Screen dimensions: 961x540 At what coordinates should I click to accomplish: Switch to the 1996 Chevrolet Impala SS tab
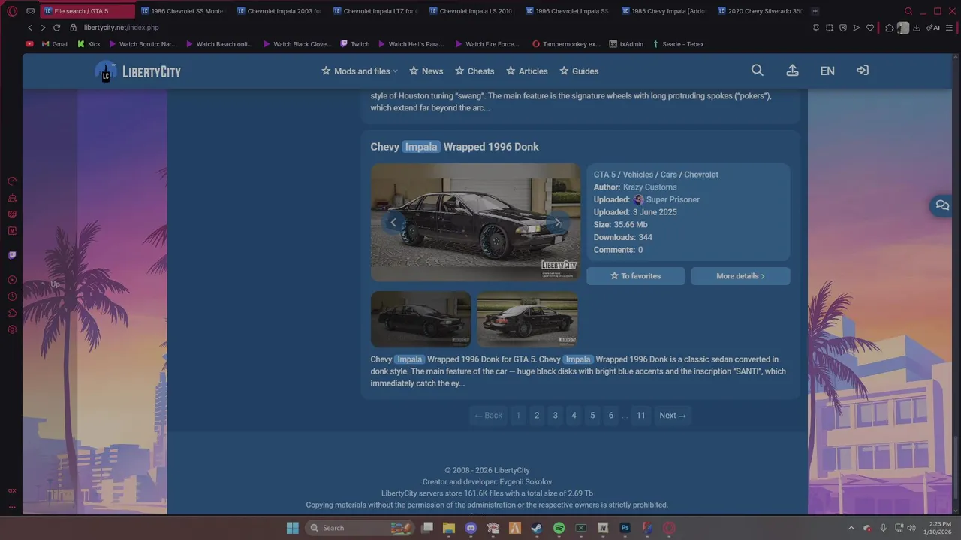coord(568,11)
